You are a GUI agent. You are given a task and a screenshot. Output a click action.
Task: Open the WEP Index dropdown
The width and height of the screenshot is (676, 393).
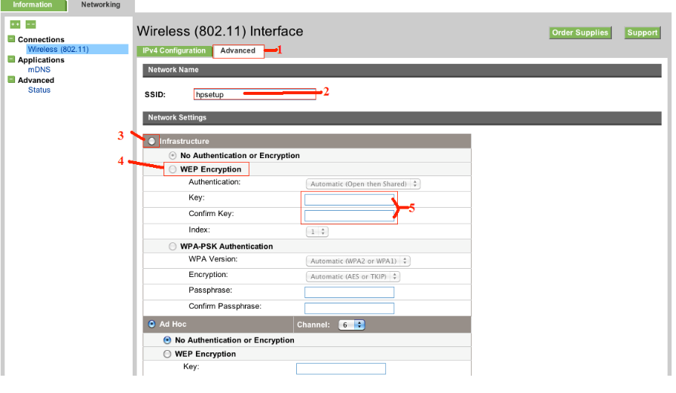[317, 232]
